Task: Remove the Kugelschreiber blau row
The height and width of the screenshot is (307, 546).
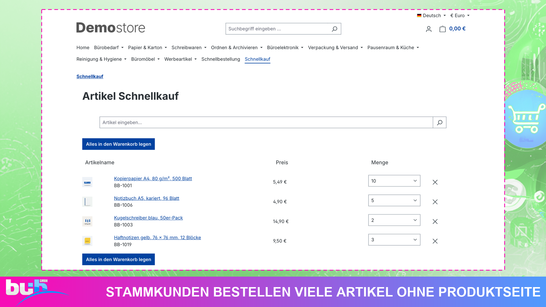Action: pos(435,221)
